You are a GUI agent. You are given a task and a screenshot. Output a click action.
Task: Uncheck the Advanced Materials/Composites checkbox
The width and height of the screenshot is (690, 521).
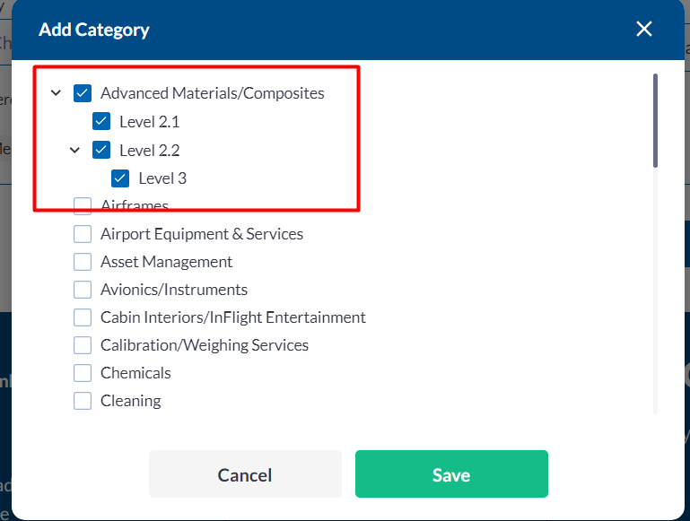pyautogui.click(x=83, y=93)
